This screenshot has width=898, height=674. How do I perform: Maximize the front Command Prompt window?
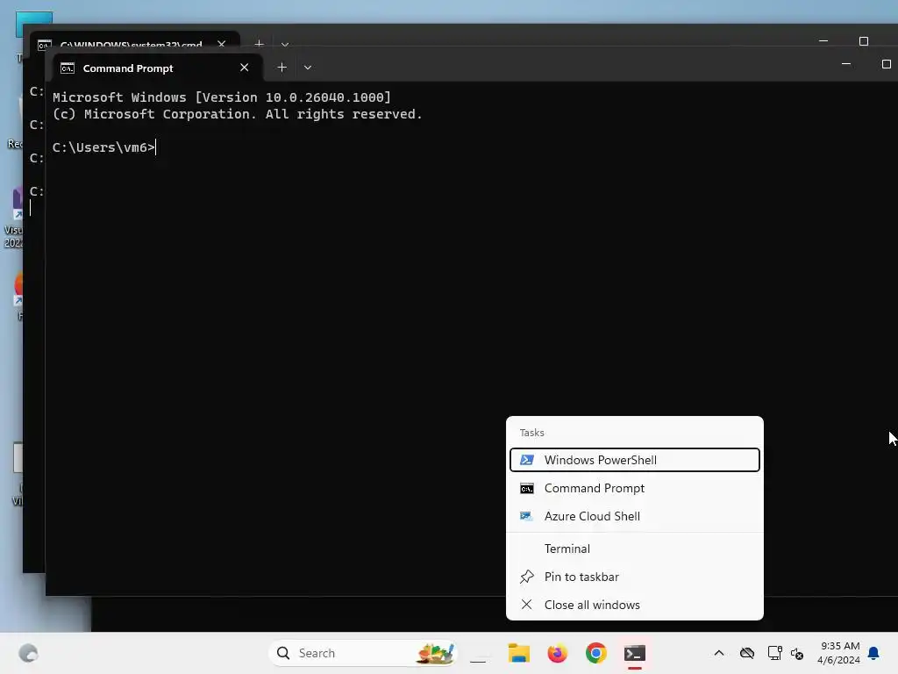pyautogui.click(x=886, y=64)
